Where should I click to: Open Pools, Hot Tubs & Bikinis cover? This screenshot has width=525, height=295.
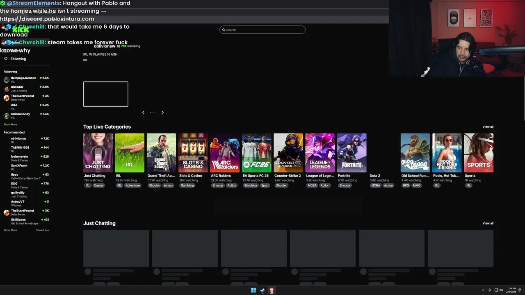tap(447, 153)
